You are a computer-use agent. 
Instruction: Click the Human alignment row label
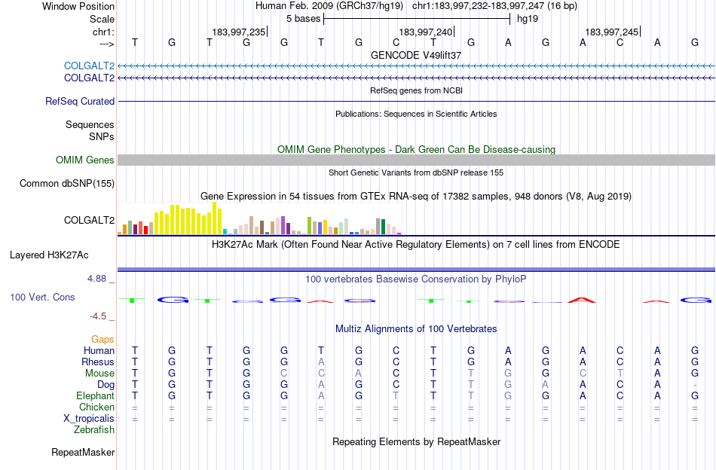click(99, 350)
